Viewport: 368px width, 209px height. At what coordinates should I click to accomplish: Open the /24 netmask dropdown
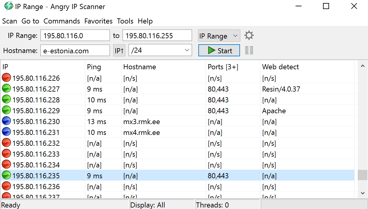click(160, 50)
